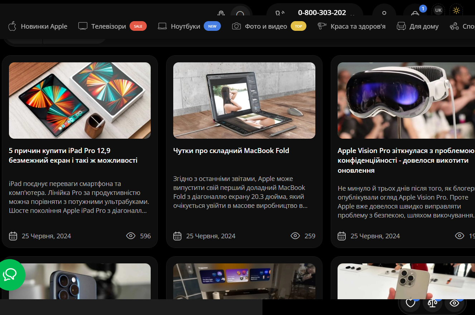Open the Новинки Apple menu item
Screen dimensions: 475x315
44,26
